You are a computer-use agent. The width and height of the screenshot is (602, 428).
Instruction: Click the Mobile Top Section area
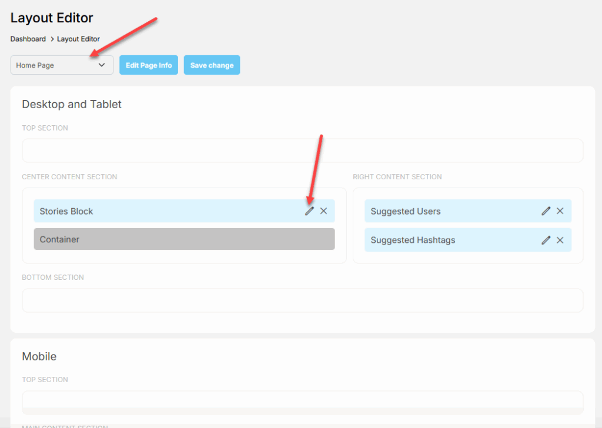302,400
